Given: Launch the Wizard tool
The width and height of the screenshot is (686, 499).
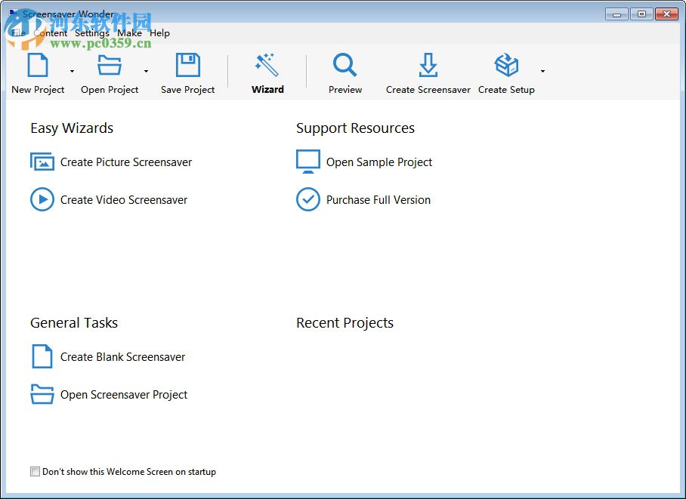Looking at the screenshot, I should coord(267,66).
